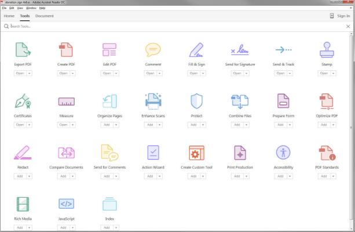Switch to the Home tab
355x232 pixels.
point(9,16)
